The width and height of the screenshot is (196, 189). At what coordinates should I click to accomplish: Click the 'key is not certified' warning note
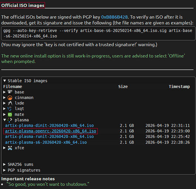[79, 45]
